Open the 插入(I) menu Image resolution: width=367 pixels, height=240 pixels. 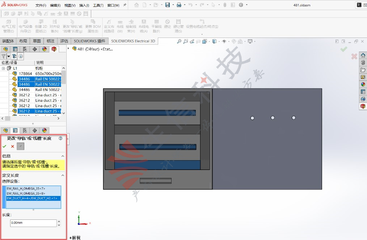coord(84,5)
